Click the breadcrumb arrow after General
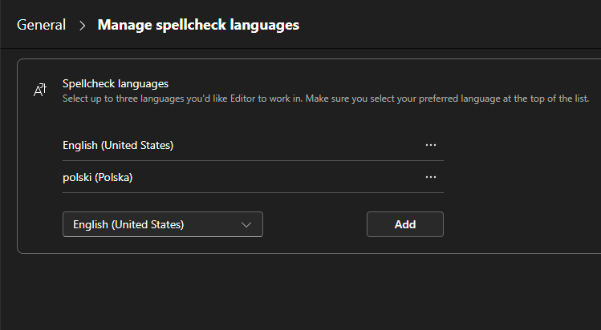The width and height of the screenshot is (601, 330). click(82, 26)
